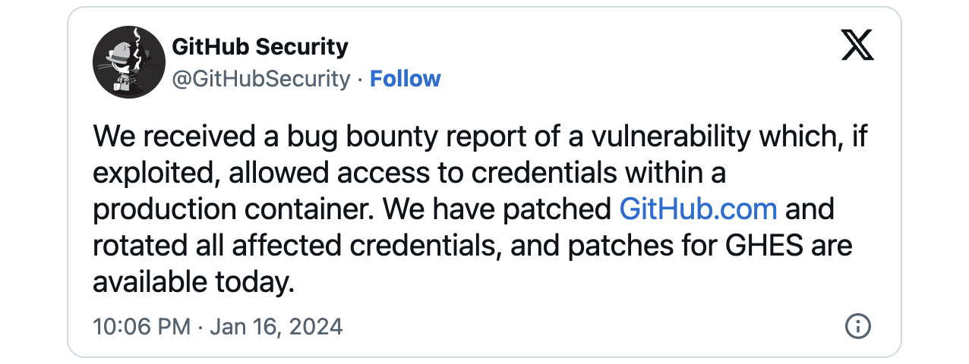Viewport: 969px width, 364px height.
Task: Click the 10:06 PM time text
Action: tap(141, 327)
